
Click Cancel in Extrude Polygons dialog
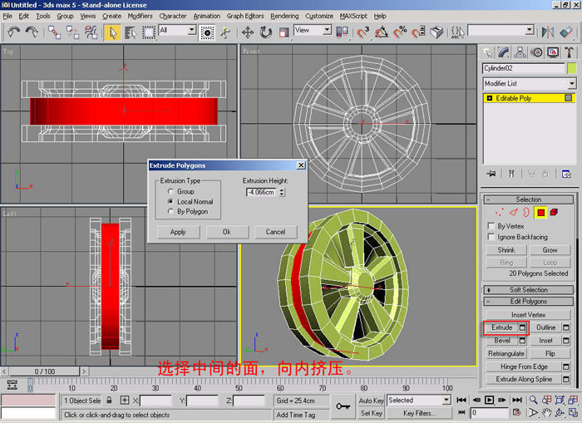275,232
